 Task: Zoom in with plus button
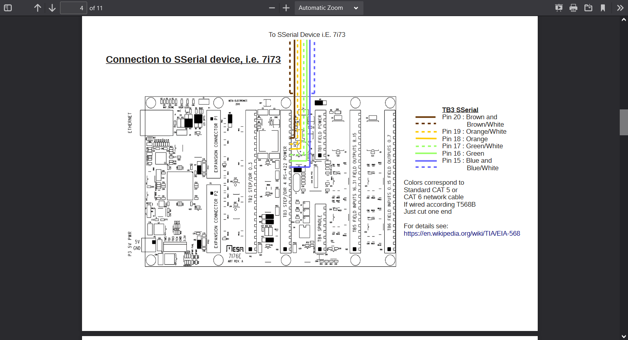pos(286,8)
